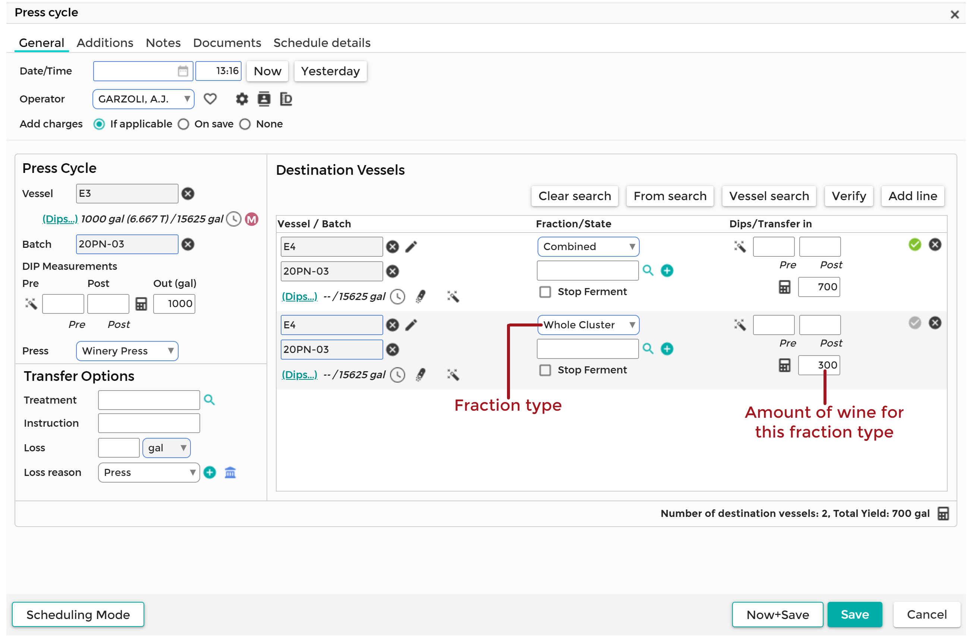Search for a treatment with magnifier icon
This screenshot has height=641, width=970.
(210, 400)
